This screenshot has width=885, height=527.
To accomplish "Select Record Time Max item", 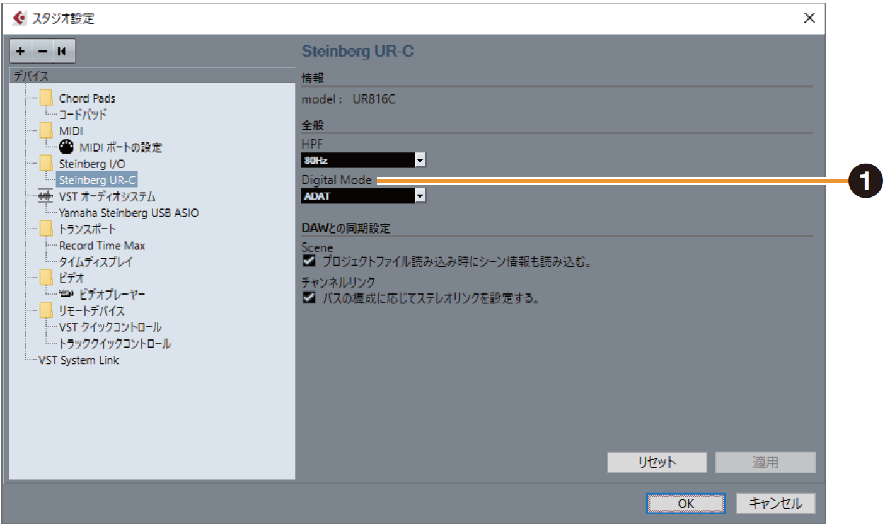I will (101, 246).
